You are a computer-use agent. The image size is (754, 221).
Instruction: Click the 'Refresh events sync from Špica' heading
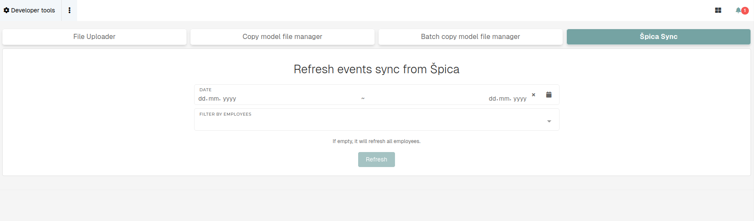(x=377, y=69)
